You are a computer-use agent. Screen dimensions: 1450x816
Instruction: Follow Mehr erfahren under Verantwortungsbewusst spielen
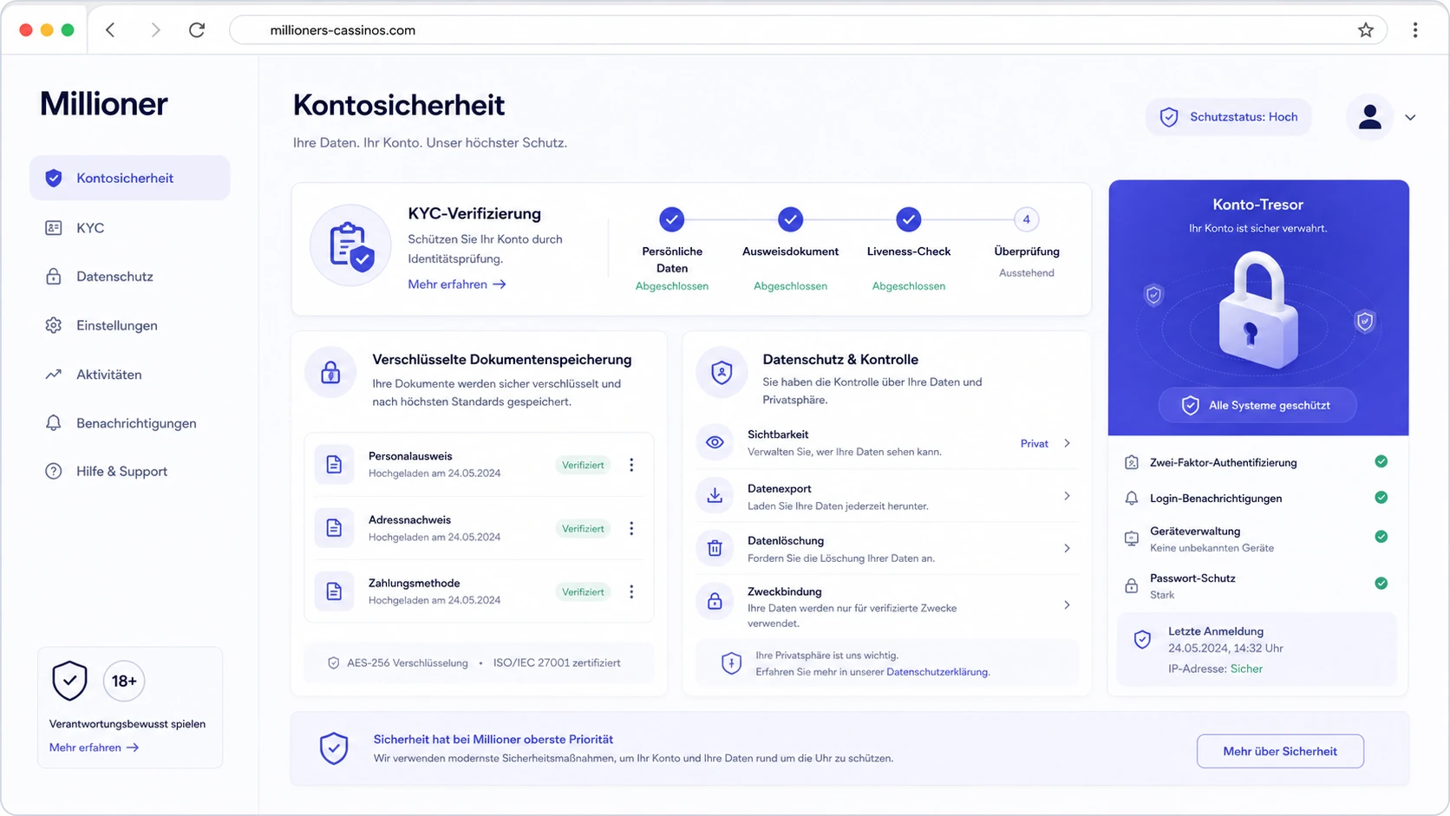(94, 747)
